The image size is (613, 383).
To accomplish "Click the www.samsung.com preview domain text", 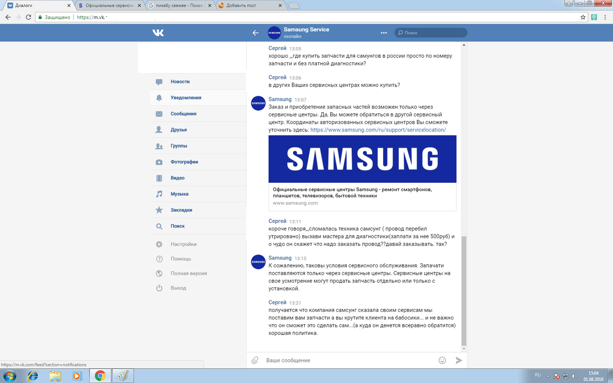I will 295,203.
